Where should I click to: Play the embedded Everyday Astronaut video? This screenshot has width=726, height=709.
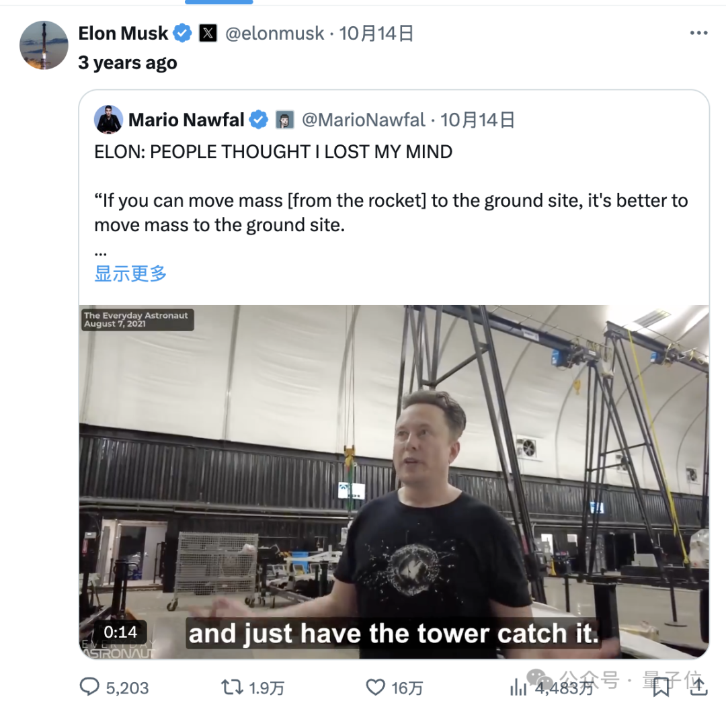(394, 482)
